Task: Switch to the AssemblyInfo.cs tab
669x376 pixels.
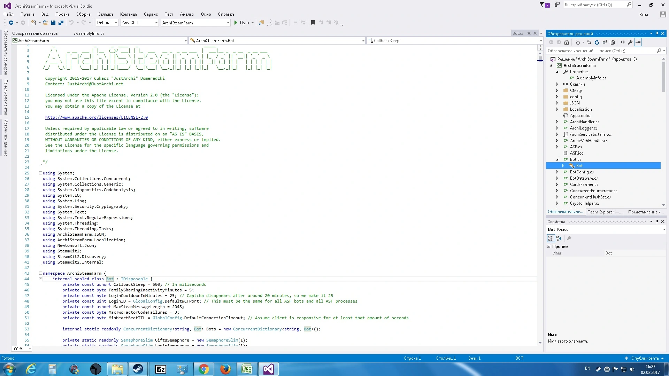Action: click(x=89, y=33)
